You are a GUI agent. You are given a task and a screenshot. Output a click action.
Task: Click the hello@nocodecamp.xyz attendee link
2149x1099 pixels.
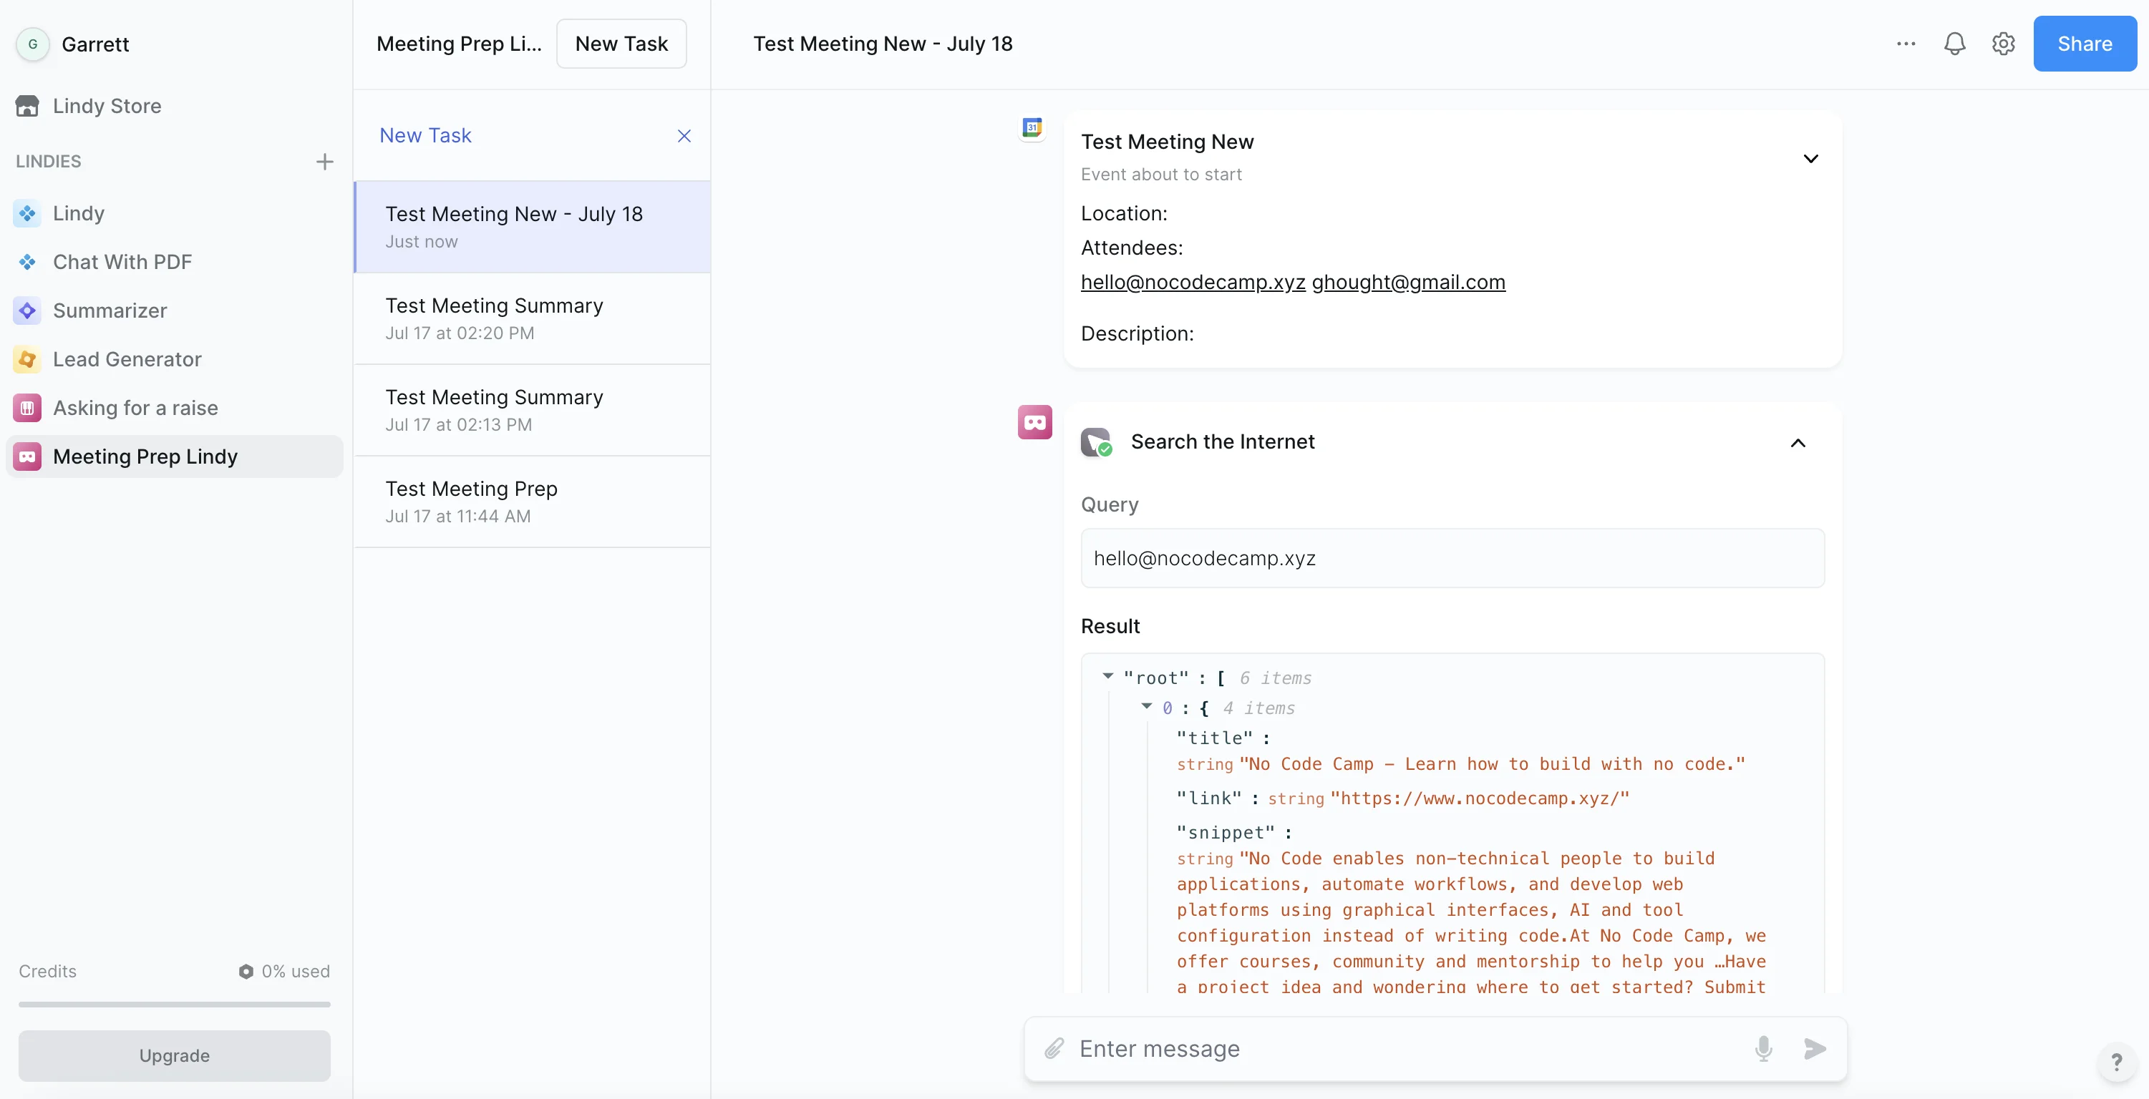coord(1192,282)
